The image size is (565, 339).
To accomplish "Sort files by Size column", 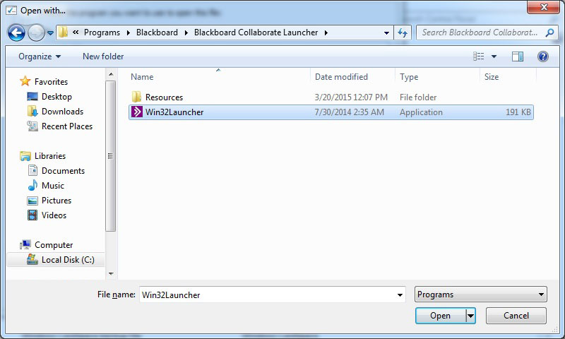I will 492,77.
